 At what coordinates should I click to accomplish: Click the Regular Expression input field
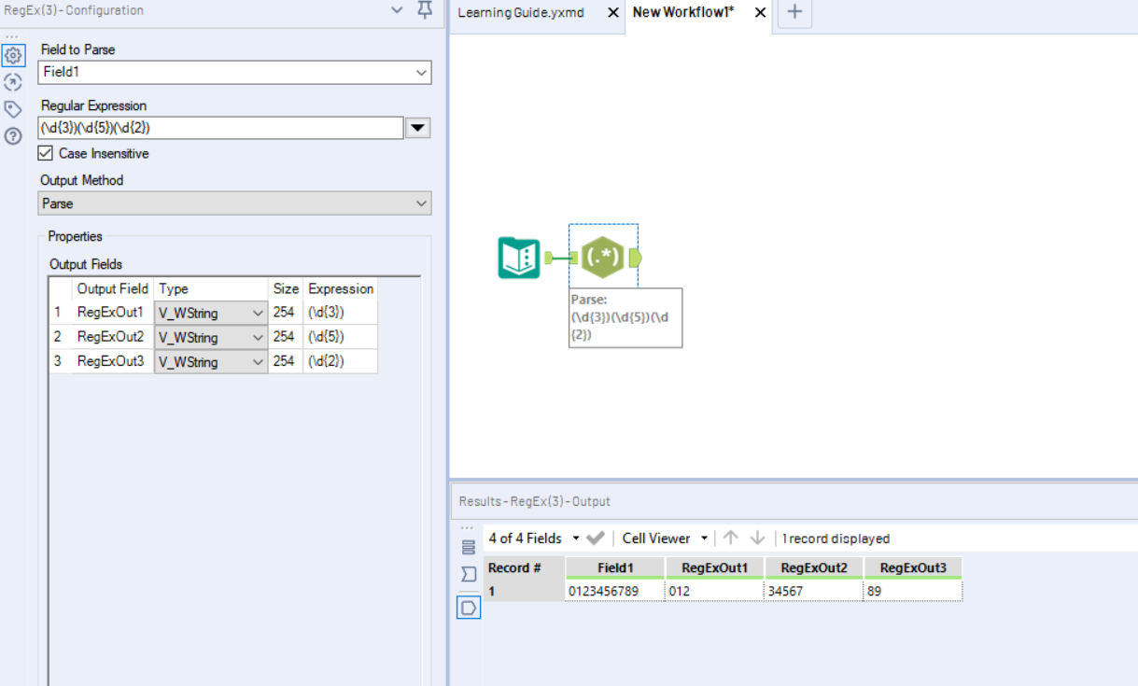(x=215, y=127)
